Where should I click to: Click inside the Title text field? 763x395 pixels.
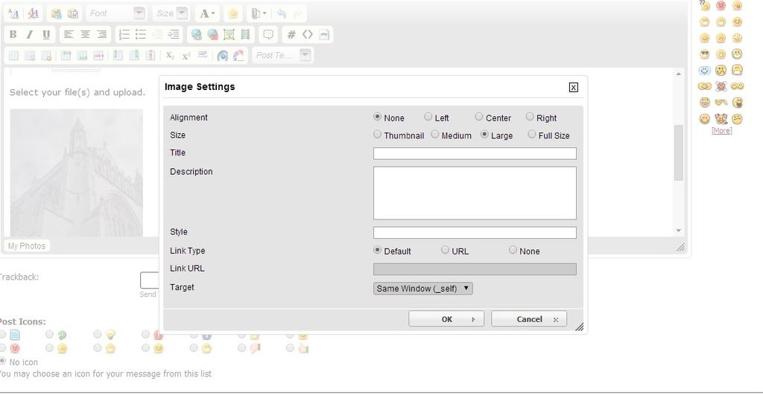(x=475, y=153)
